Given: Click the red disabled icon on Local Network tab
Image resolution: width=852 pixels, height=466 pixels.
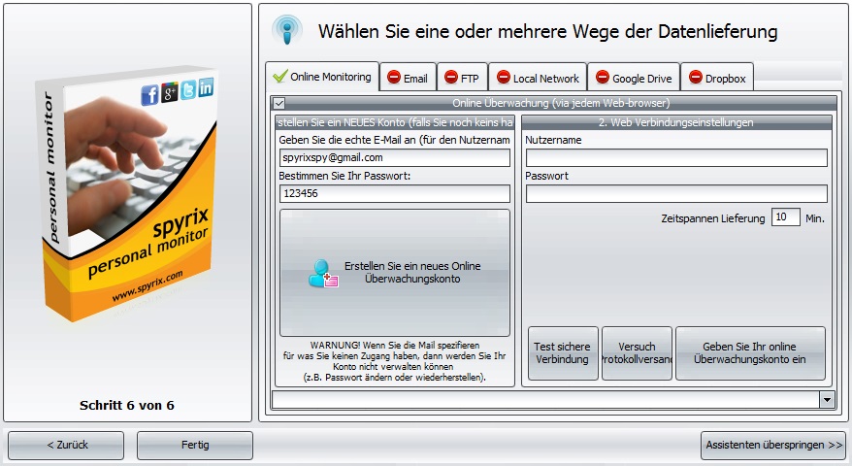Looking at the screenshot, I should (504, 78).
